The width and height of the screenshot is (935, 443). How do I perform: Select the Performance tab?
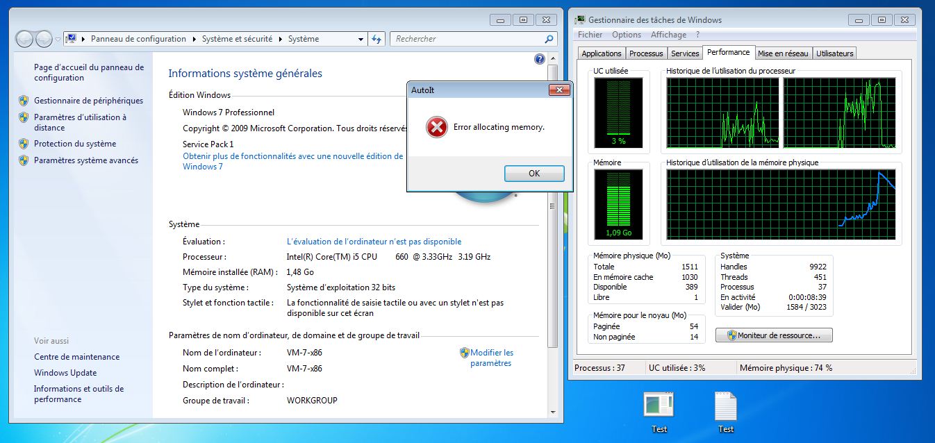(x=729, y=52)
